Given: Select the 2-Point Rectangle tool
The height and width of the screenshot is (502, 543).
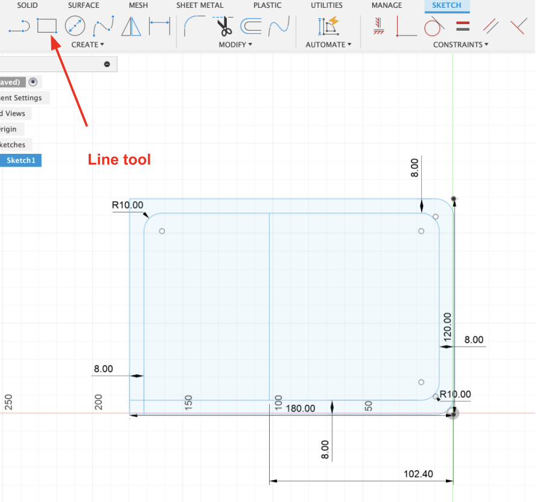Looking at the screenshot, I should click(47, 26).
